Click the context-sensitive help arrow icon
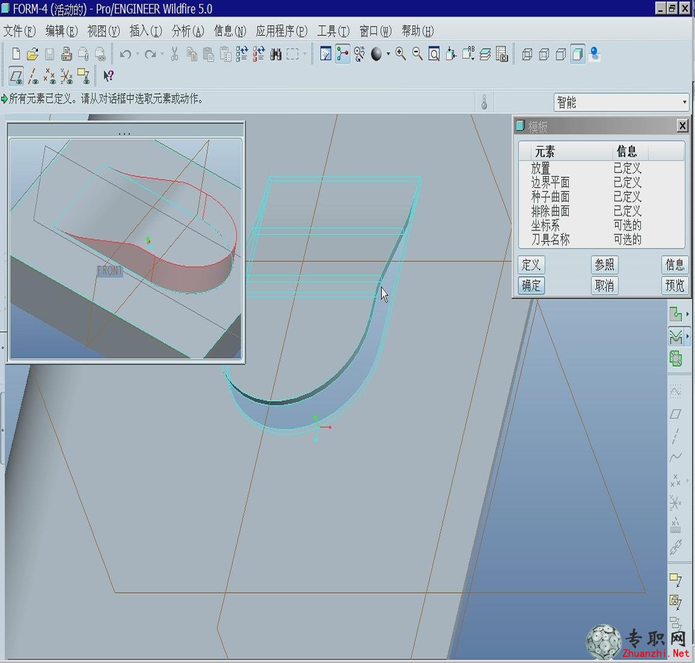 point(108,76)
